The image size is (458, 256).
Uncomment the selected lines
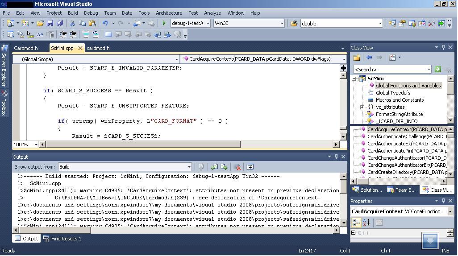96,34
